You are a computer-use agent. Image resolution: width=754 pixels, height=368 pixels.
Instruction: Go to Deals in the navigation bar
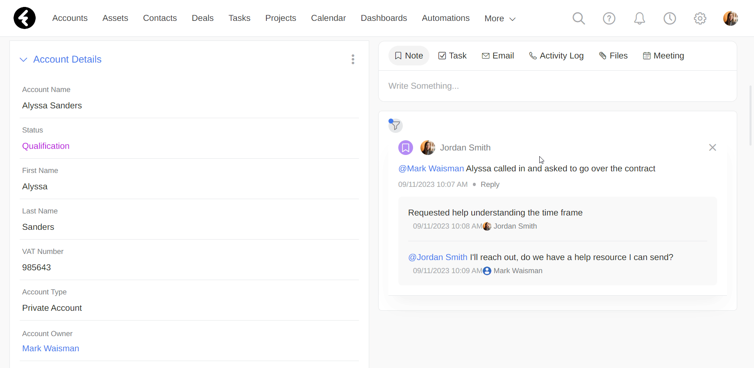(x=202, y=18)
